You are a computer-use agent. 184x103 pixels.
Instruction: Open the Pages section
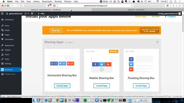(7, 35)
